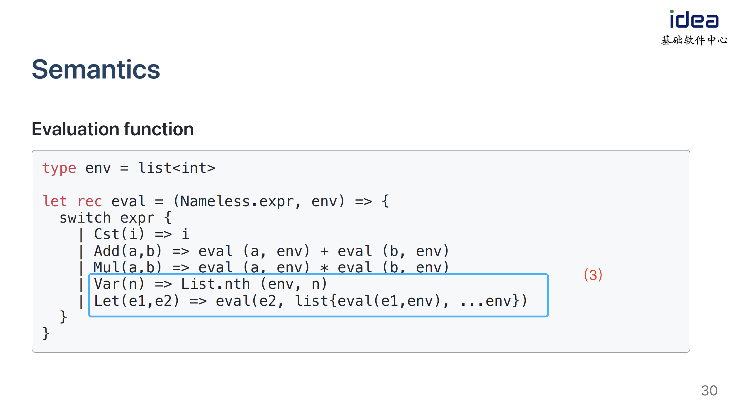Click the final closing brace of eval

(46, 333)
